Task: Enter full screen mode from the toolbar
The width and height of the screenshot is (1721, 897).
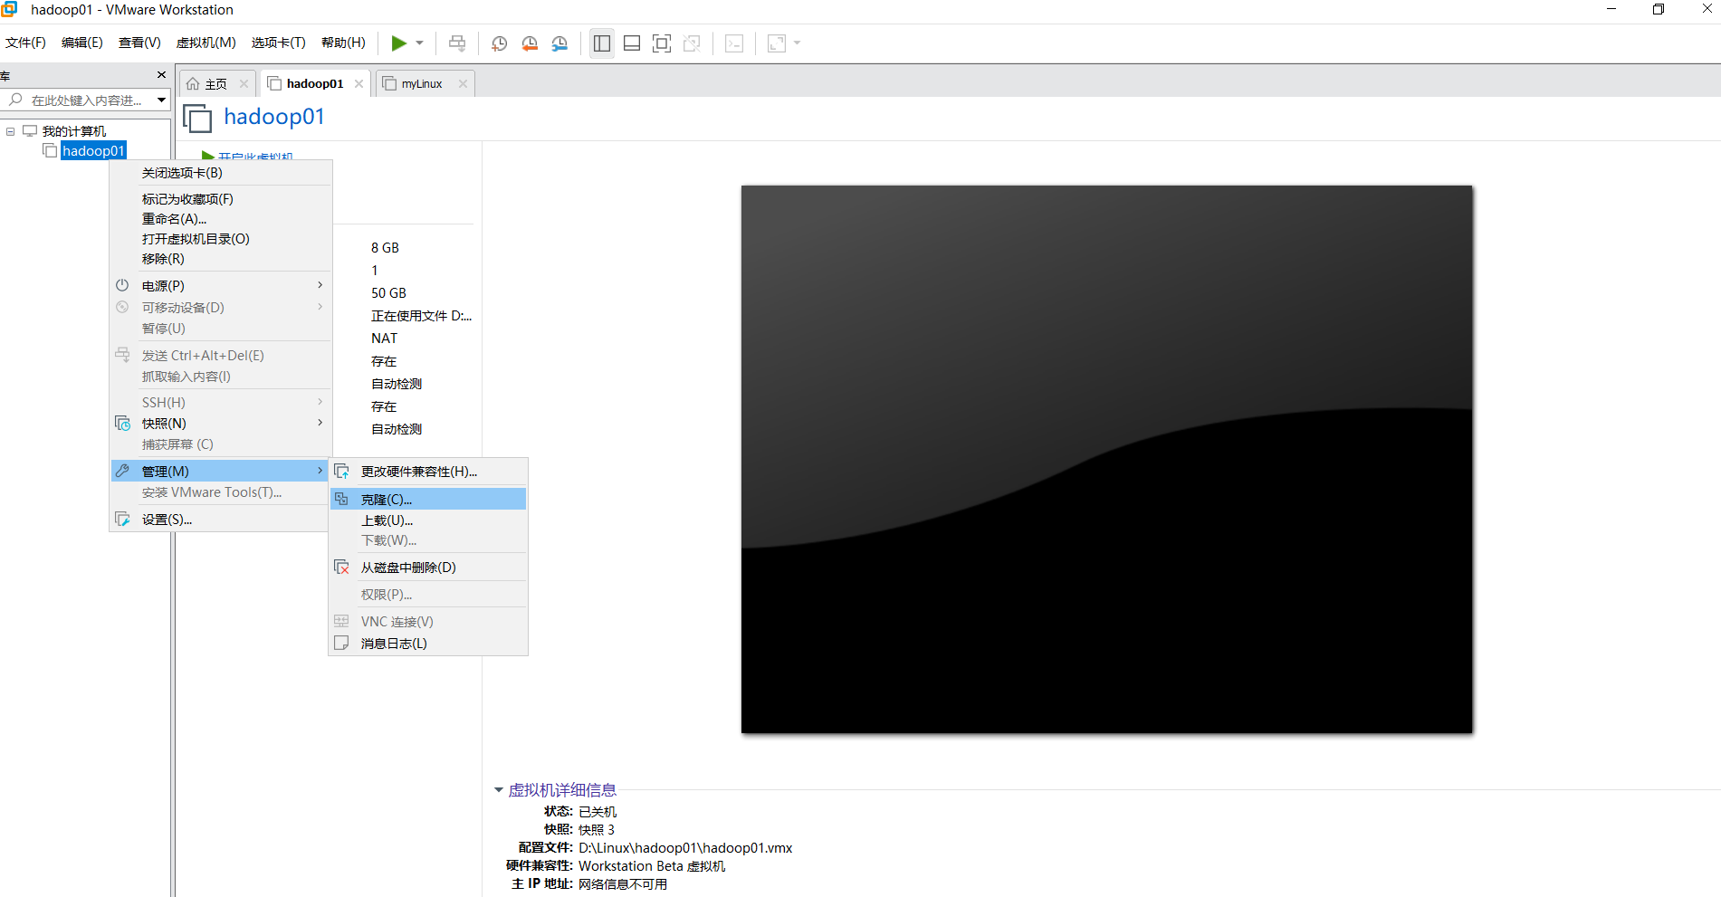Action: [x=662, y=43]
